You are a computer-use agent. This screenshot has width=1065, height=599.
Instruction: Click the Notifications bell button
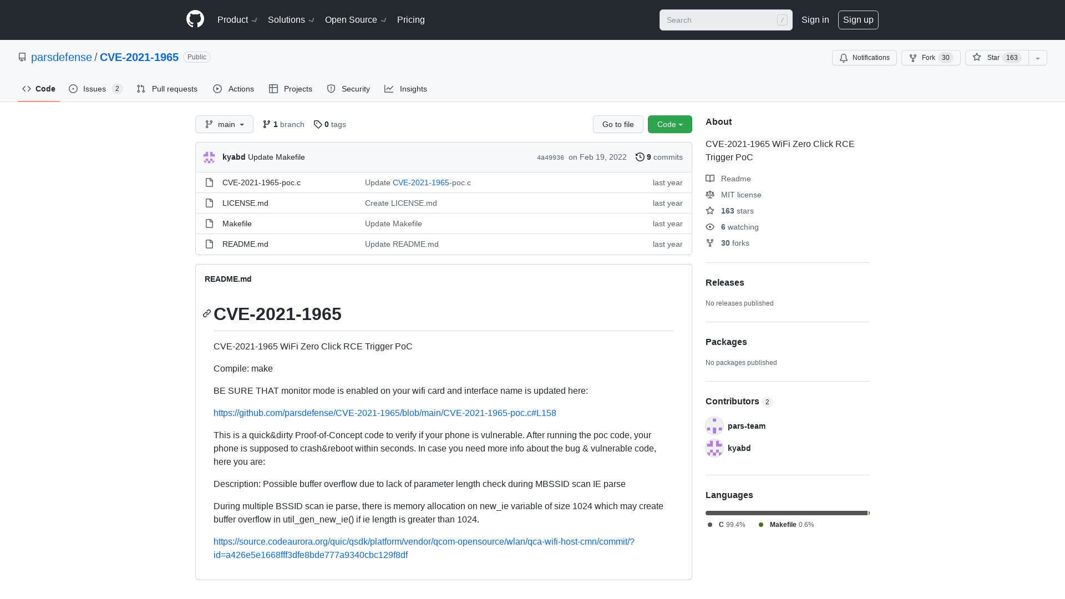pos(864,58)
